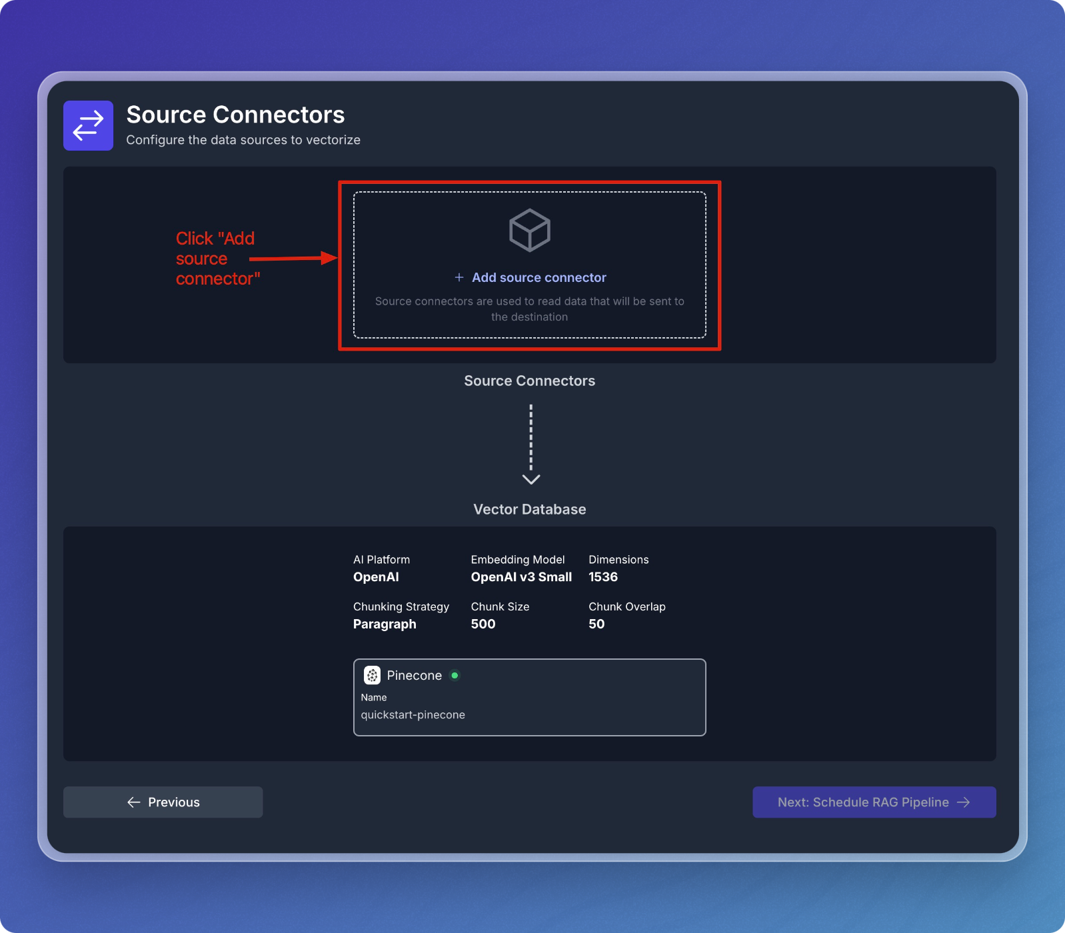Viewport: 1065px width, 933px height.
Task: Click the Pinecone logo icon
Action: [x=372, y=675]
